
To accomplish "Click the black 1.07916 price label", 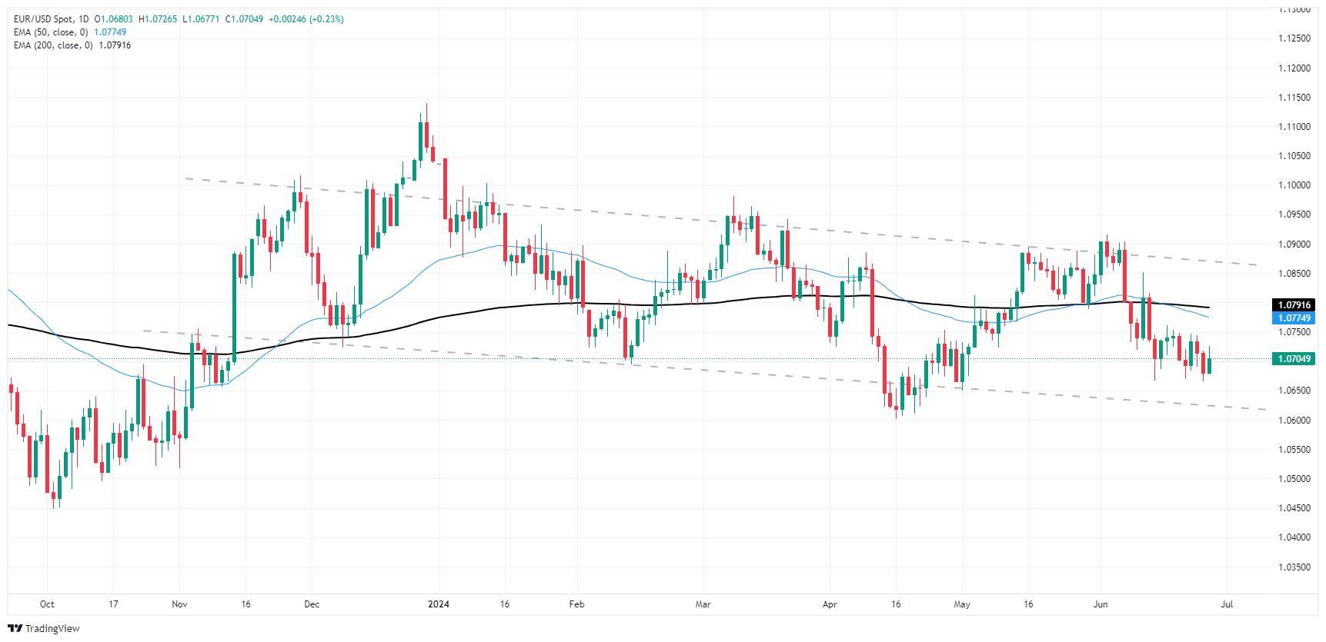I will coord(1294,305).
